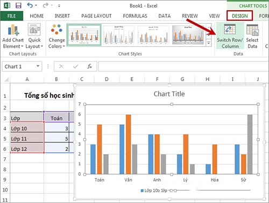Click the 'Văn' category axis label
269x203 pixels.
(128, 180)
